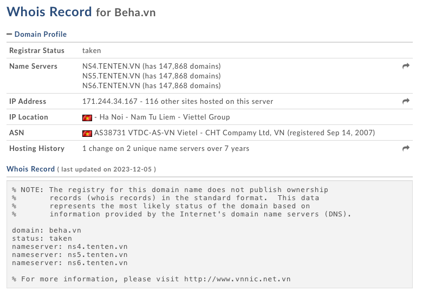Click the Vietnam flag in IP Location row
Viewport: 422px width, 297px height.
(x=87, y=117)
